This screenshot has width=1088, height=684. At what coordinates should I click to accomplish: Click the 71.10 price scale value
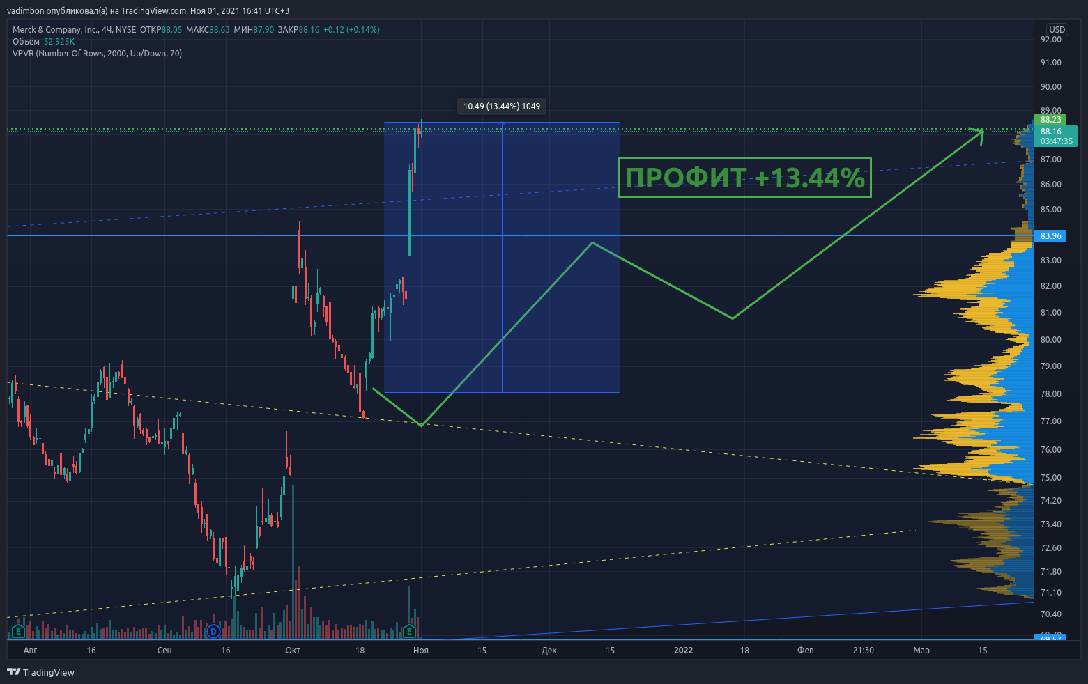[1051, 593]
